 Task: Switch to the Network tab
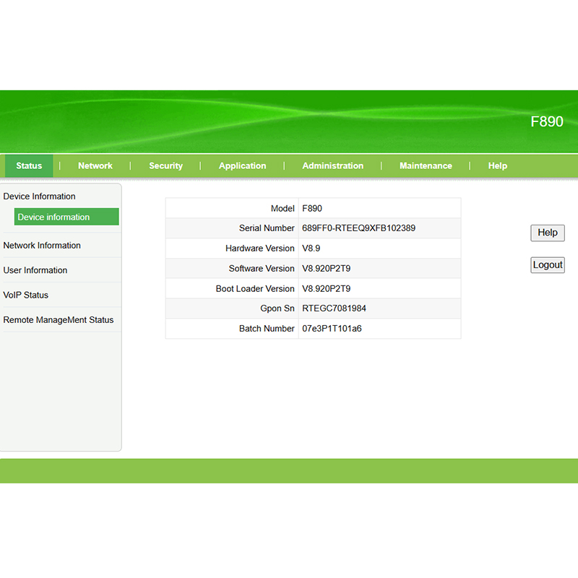pos(95,165)
